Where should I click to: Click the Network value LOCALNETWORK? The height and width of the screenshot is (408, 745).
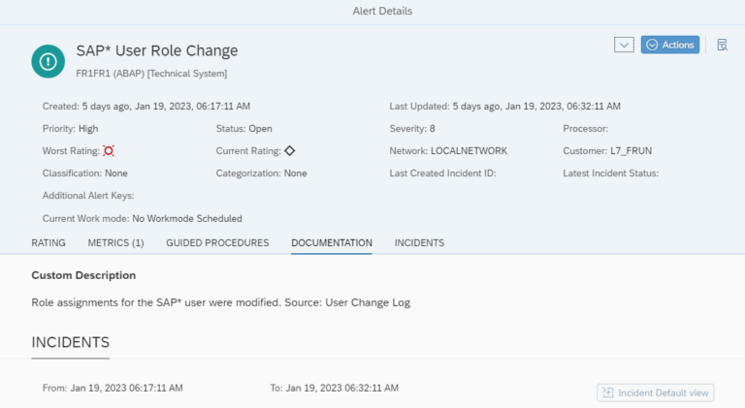(x=469, y=151)
